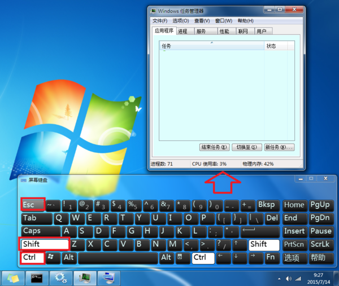Toggle the ScrLk key

pos(321,245)
